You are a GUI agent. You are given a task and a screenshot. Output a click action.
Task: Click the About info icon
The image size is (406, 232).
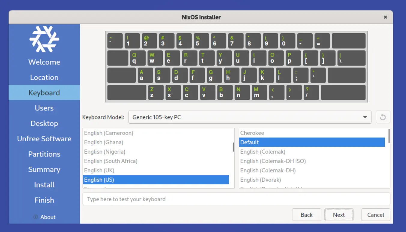[x=36, y=217]
